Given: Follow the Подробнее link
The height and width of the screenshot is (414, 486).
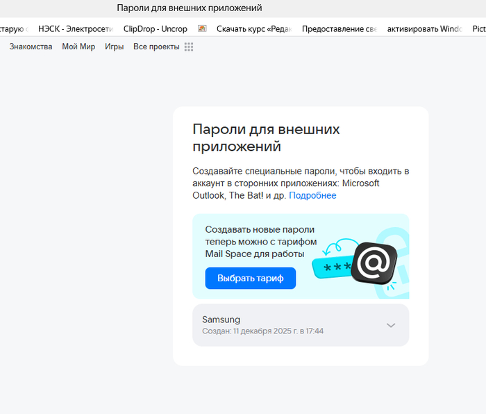Looking at the screenshot, I should point(312,195).
